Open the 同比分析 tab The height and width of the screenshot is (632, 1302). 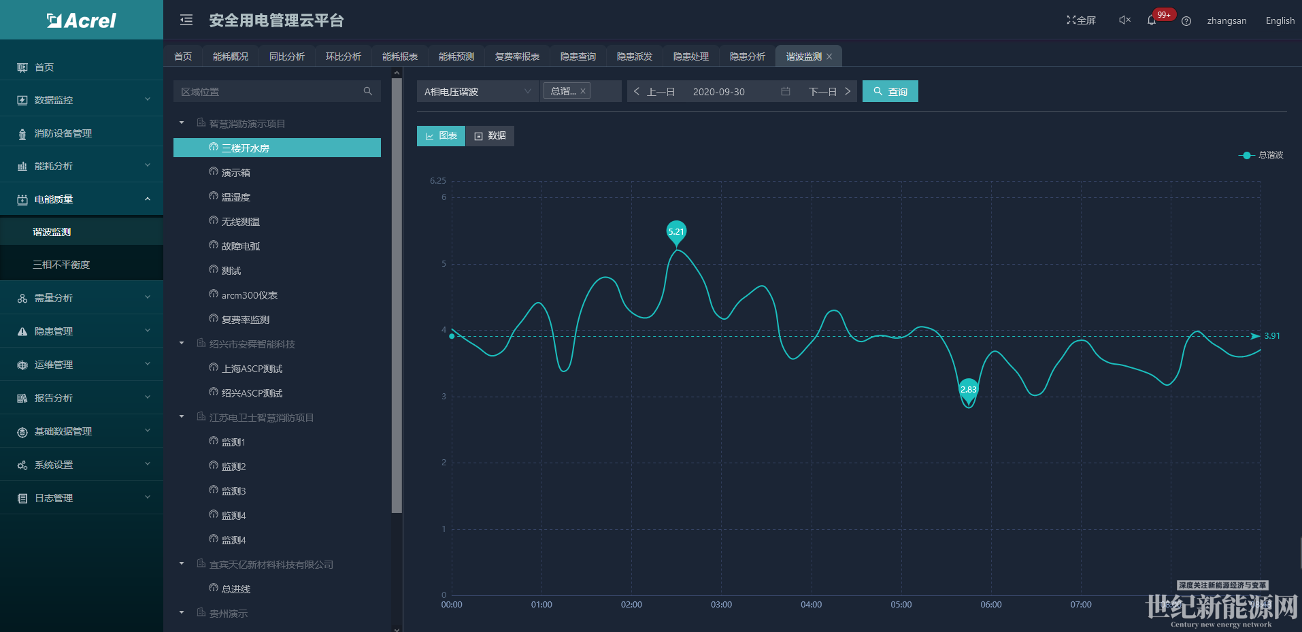[287, 56]
